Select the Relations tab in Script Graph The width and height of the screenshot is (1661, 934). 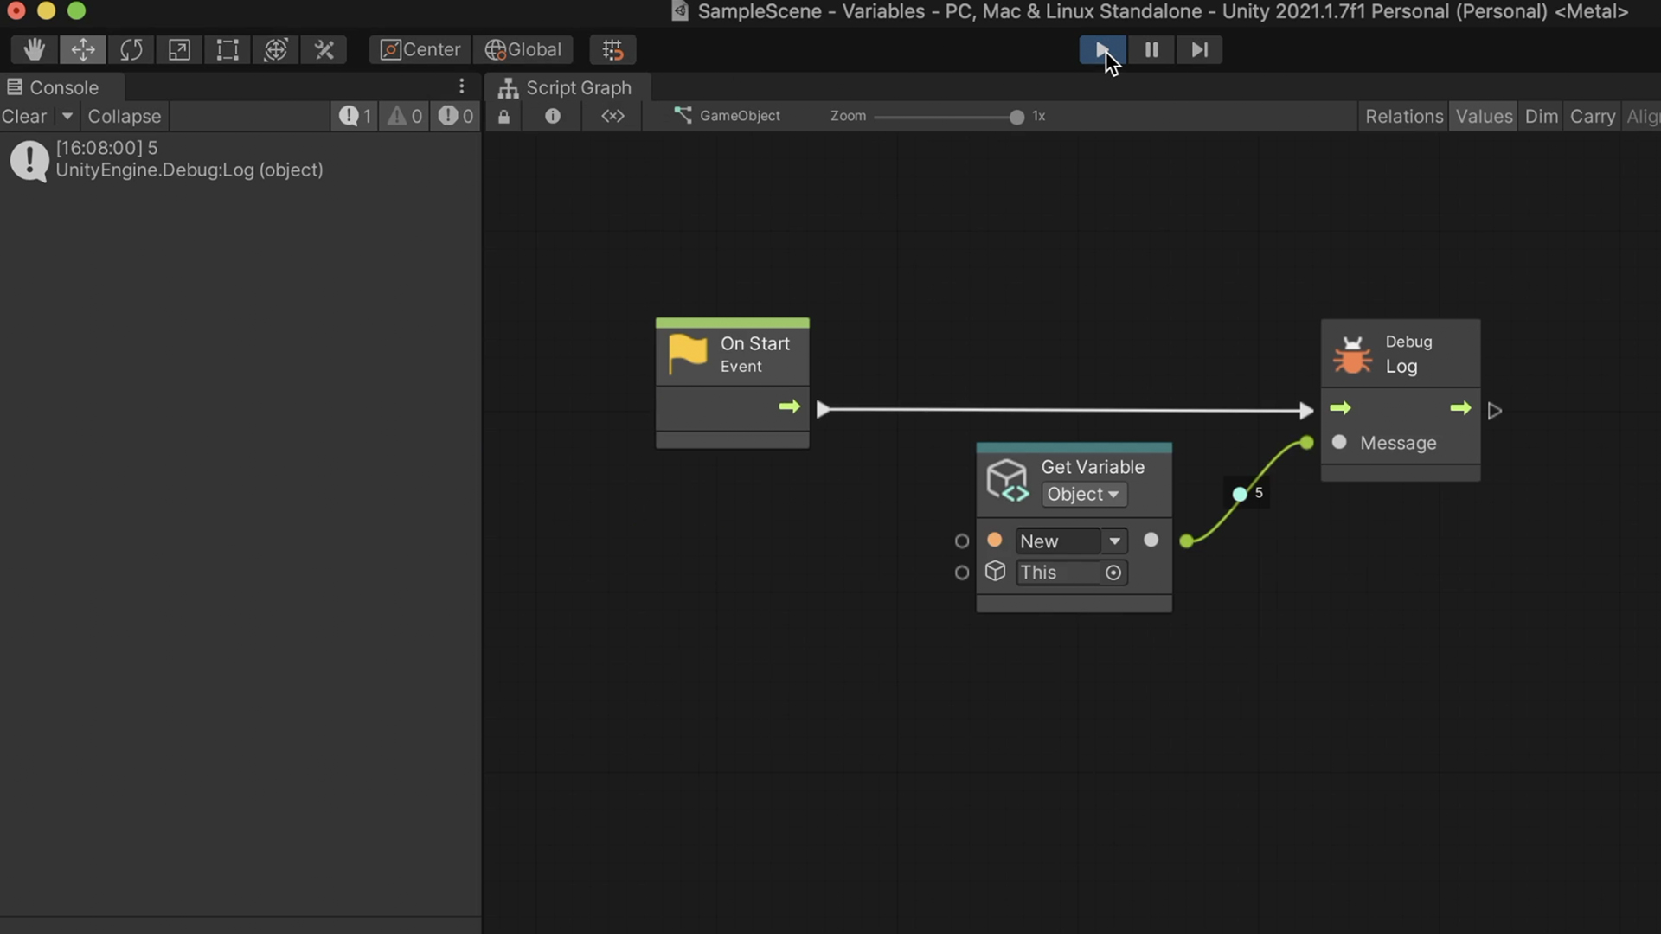(x=1402, y=117)
